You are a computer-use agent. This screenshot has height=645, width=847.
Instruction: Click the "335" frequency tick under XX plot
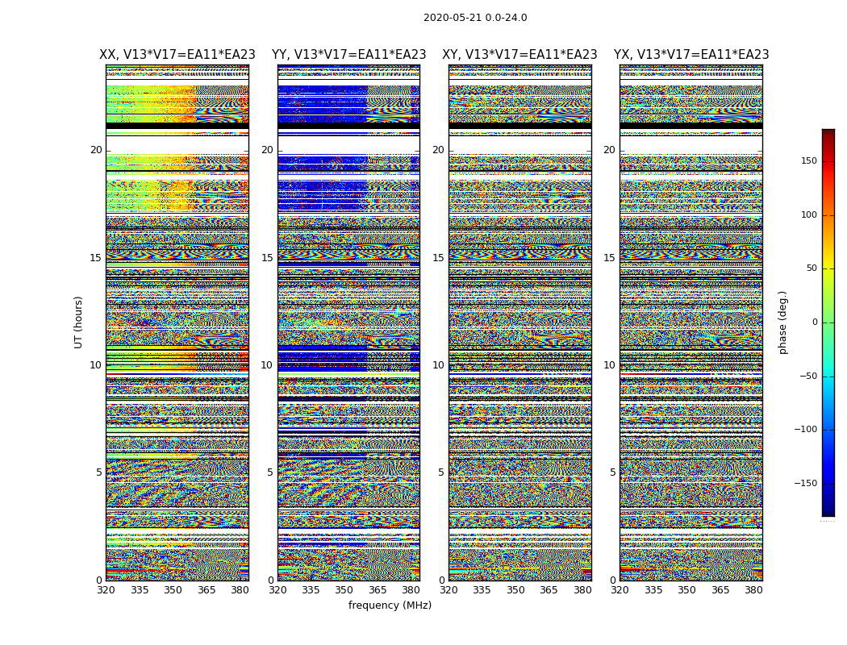tap(140, 590)
